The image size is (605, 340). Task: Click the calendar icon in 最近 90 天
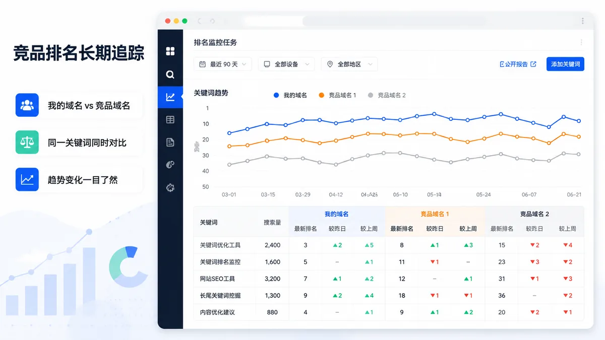pyautogui.click(x=203, y=64)
